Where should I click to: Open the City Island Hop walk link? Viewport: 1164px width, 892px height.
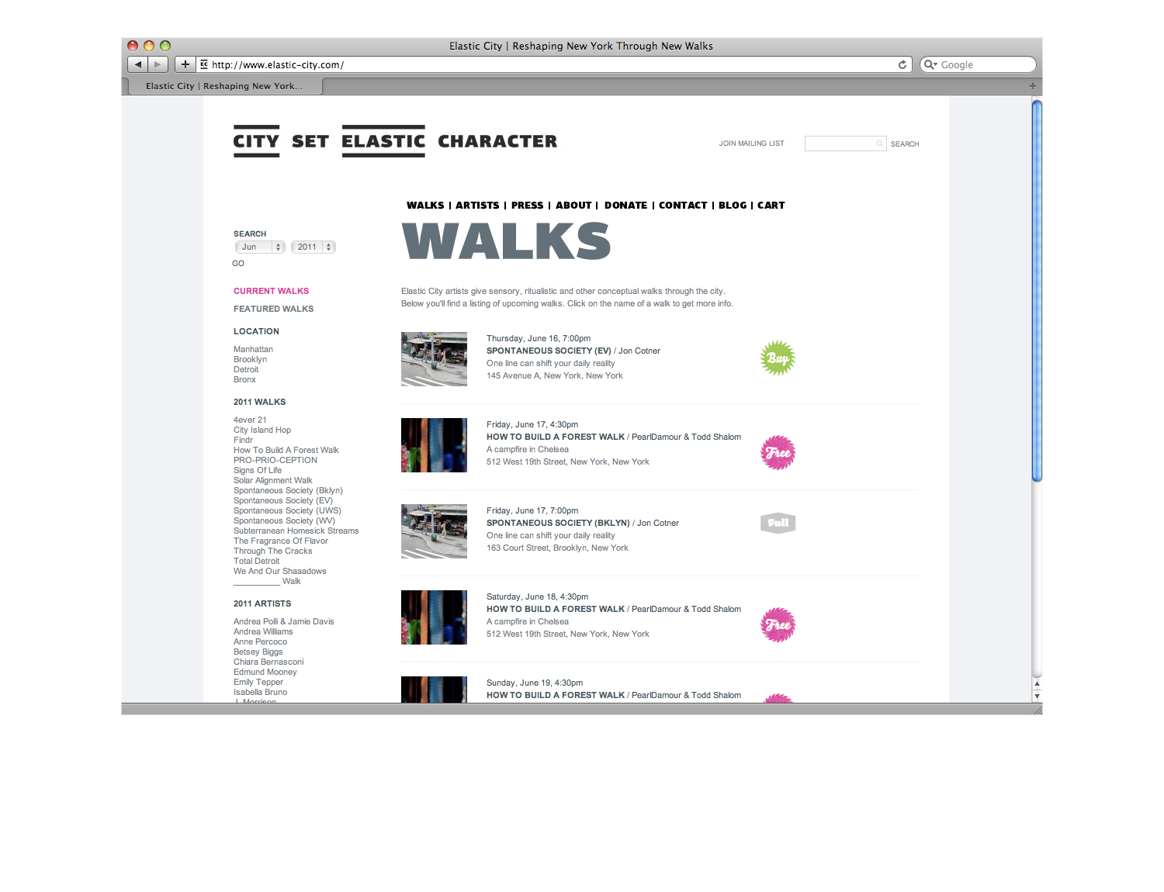click(x=262, y=430)
